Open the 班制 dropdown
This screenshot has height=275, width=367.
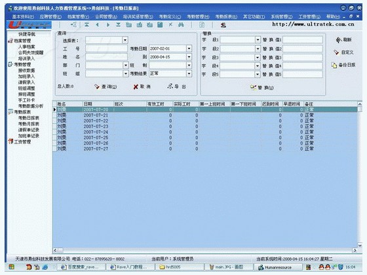pyautogui.click(x=189, y=65)
